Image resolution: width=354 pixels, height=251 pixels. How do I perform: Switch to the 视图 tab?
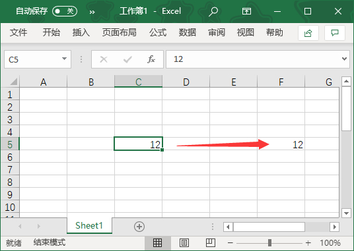coord(245,33)
